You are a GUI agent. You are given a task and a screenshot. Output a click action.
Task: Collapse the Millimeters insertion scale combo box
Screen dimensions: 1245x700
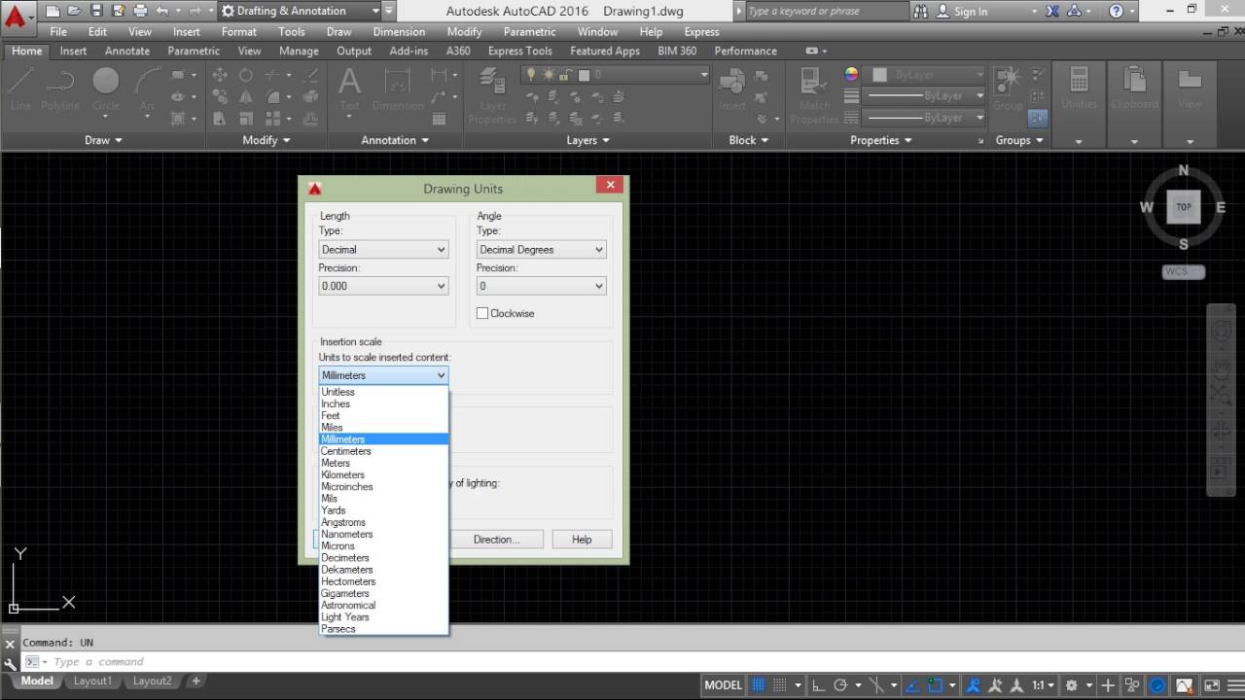tap(384, 375)
